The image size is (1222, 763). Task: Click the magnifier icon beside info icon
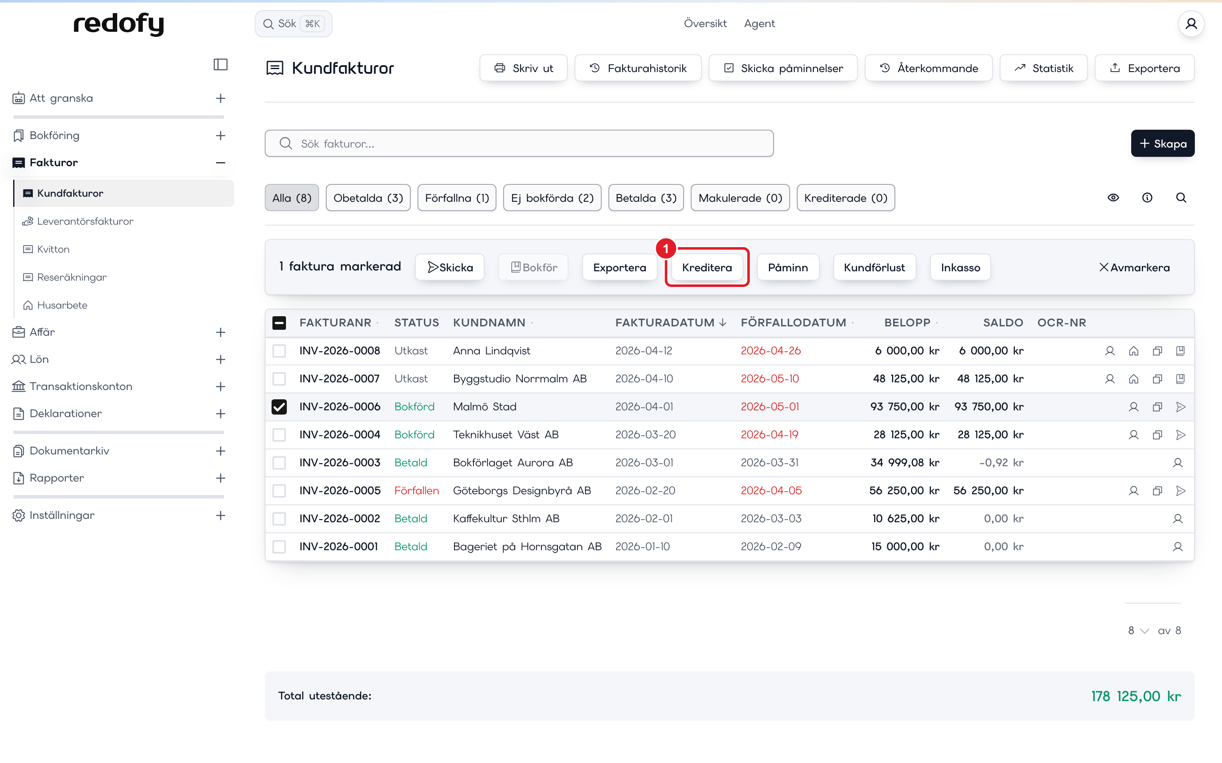coord(1181,198)
